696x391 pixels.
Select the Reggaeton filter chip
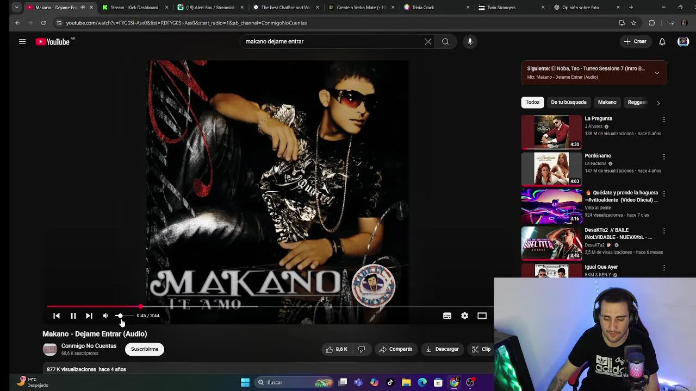(x=637, y=102)
